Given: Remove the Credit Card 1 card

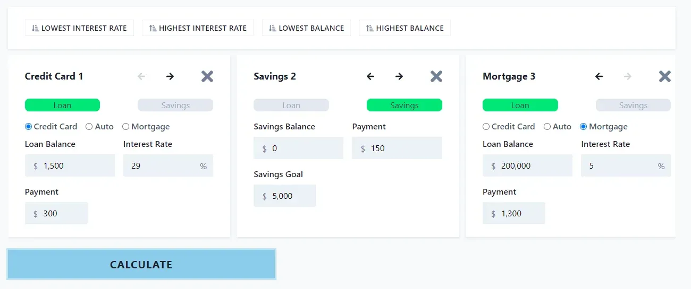Looking at the screenshot, I should [x=207, y=76].
